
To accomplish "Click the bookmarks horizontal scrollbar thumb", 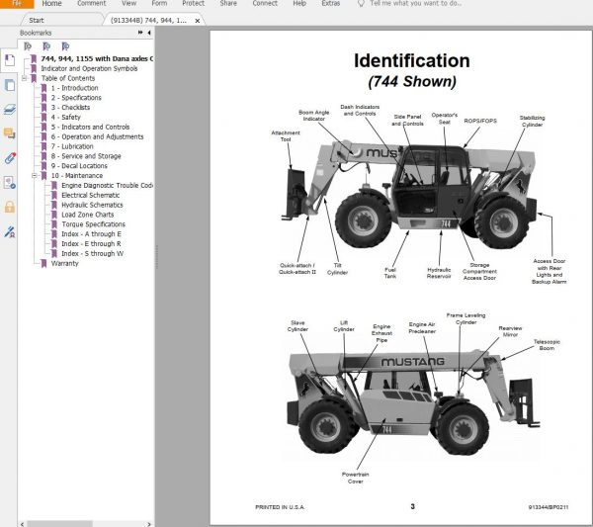I will click(59, 524).
